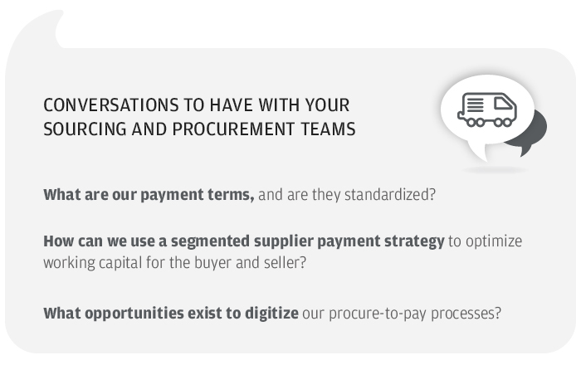This screenshot has width=581, height=365.
Task: Select the 'SOURCING AND PROCUREMENT TEAMS' heading line
Action: pyautogui.click(x=199, y=129)
